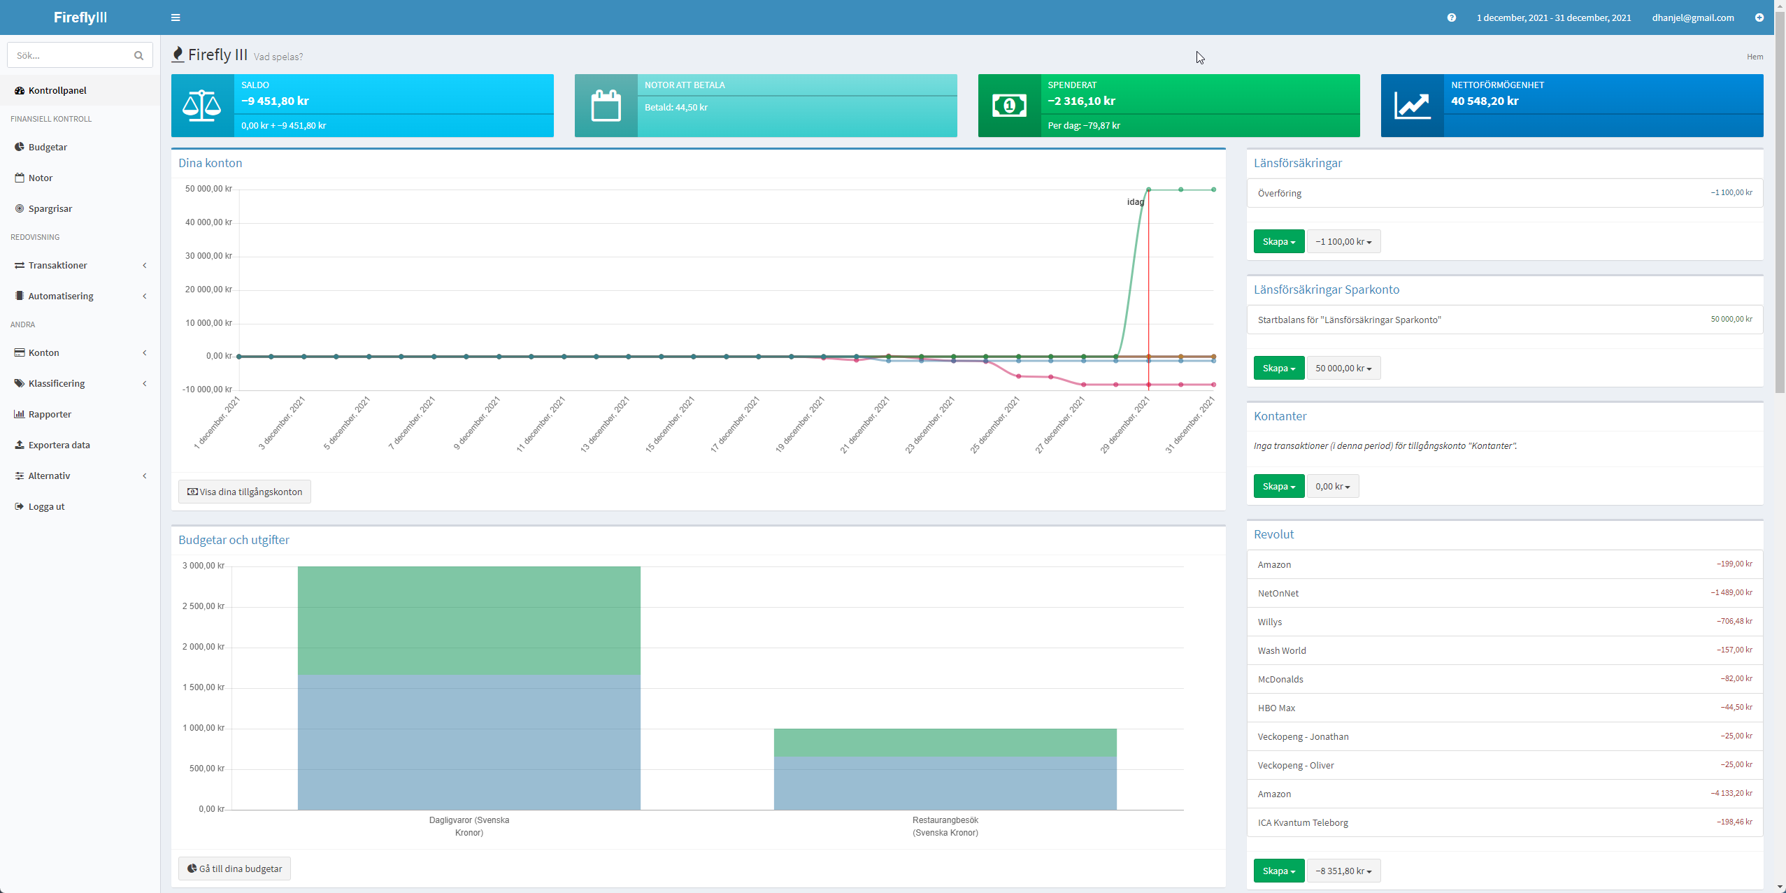Click Gå till dina budgetar button
Screen dimensions: 1786x893
pyautogui.click(x=234, y=869)
